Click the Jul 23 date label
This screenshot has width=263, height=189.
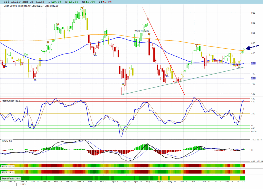[240, 182]
